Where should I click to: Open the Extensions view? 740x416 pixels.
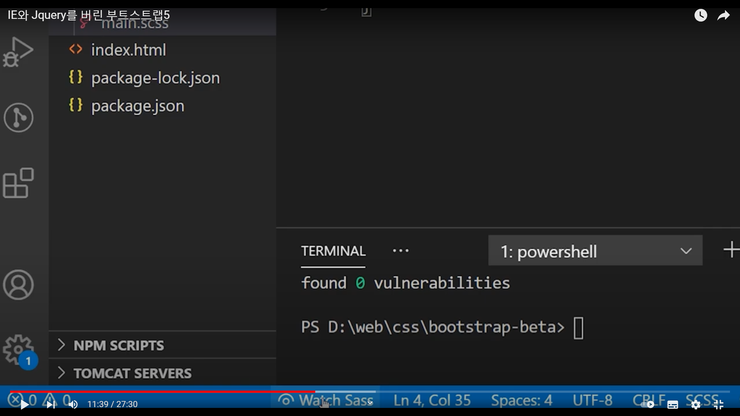[18, 183]
